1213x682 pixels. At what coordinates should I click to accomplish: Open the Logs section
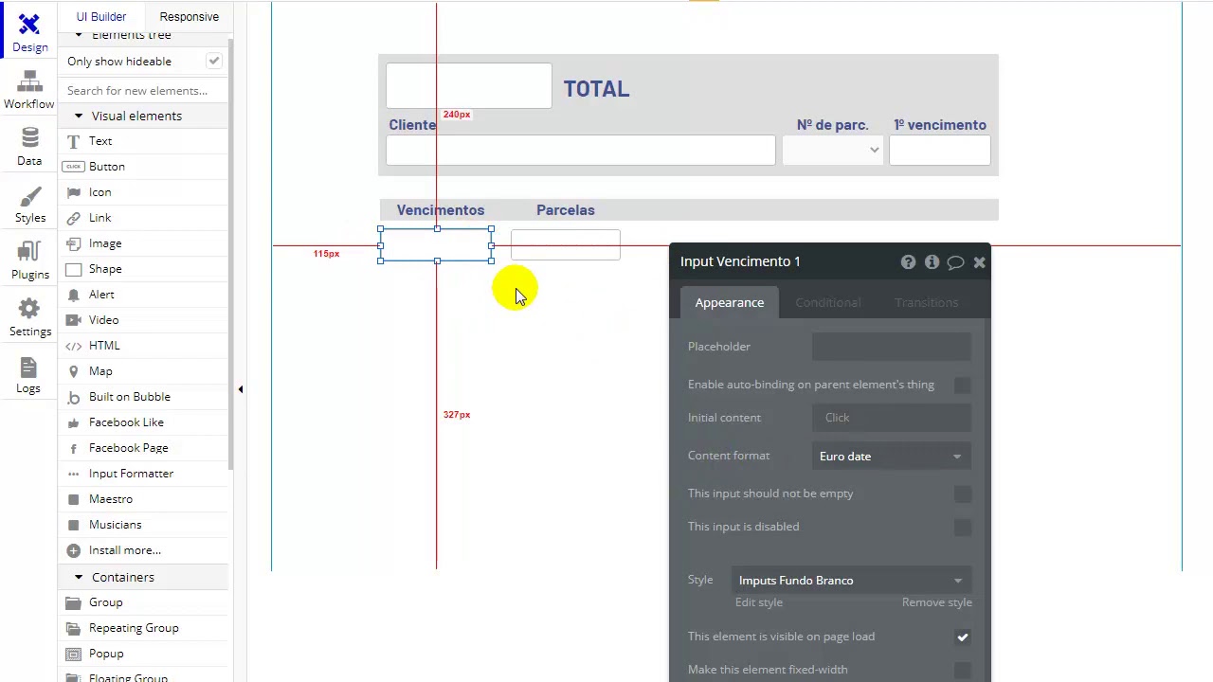tap(29, 374)
